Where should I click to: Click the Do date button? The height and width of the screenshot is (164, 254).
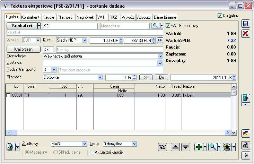(x=161, y=77)
